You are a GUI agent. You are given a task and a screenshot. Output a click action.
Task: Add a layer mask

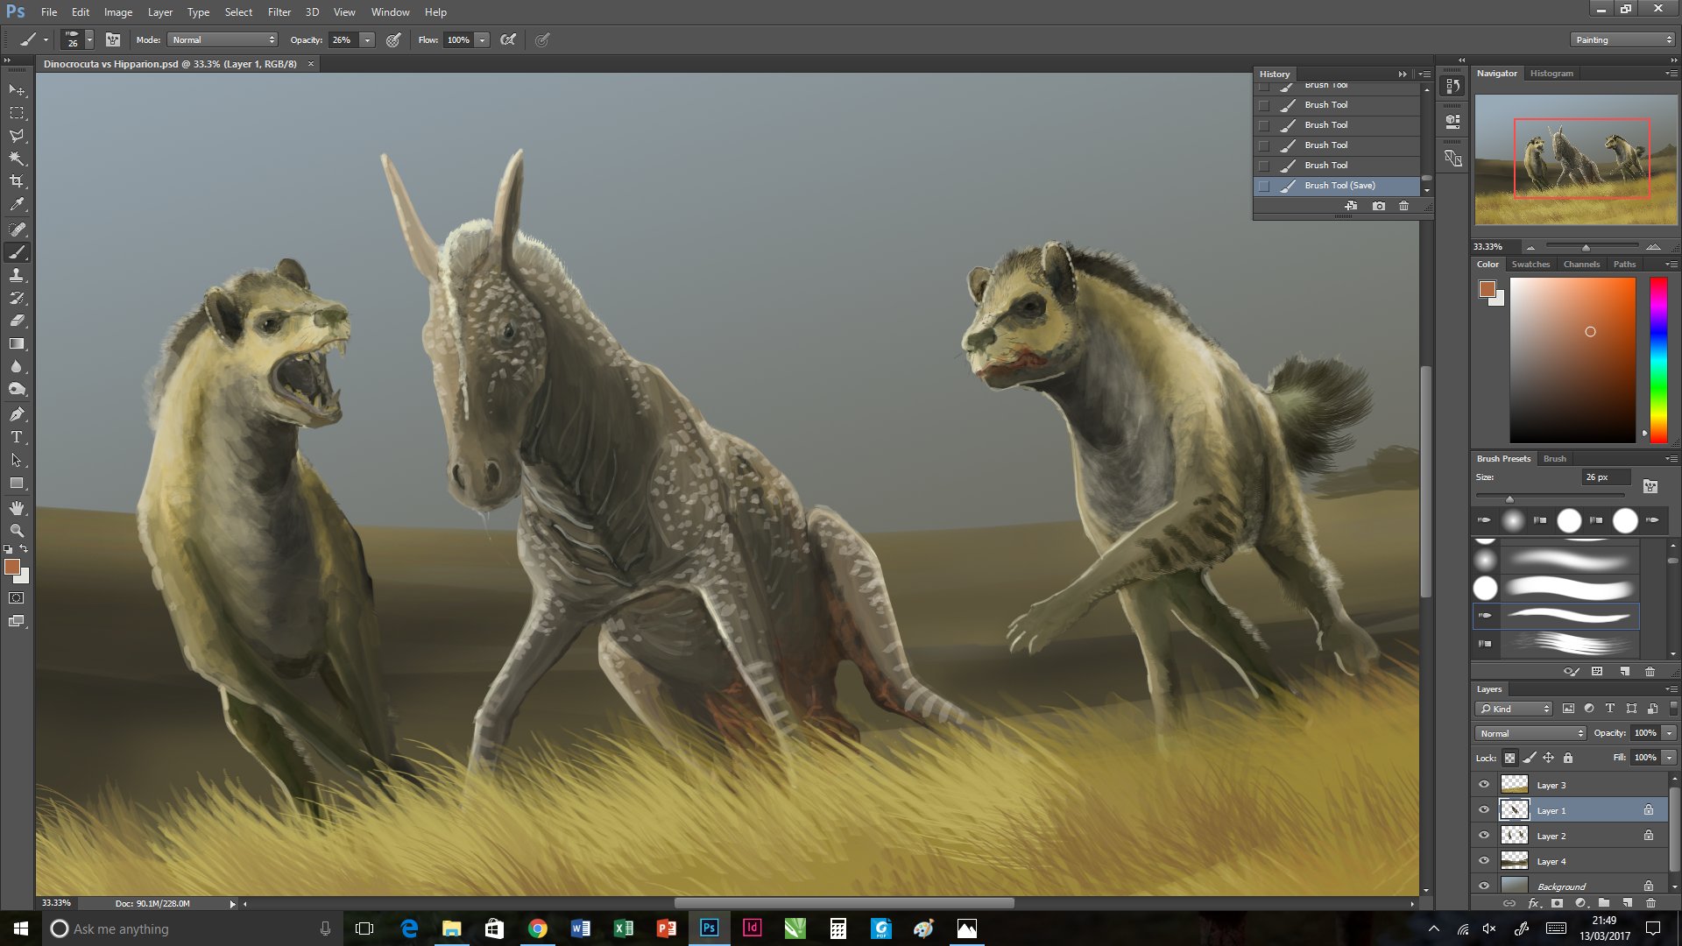point(1557,903)
